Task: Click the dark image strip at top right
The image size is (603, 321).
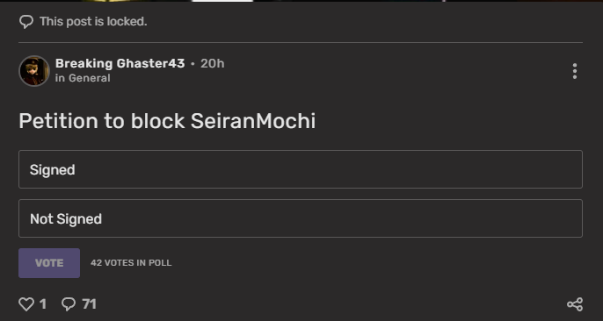Action: (523, 1)
